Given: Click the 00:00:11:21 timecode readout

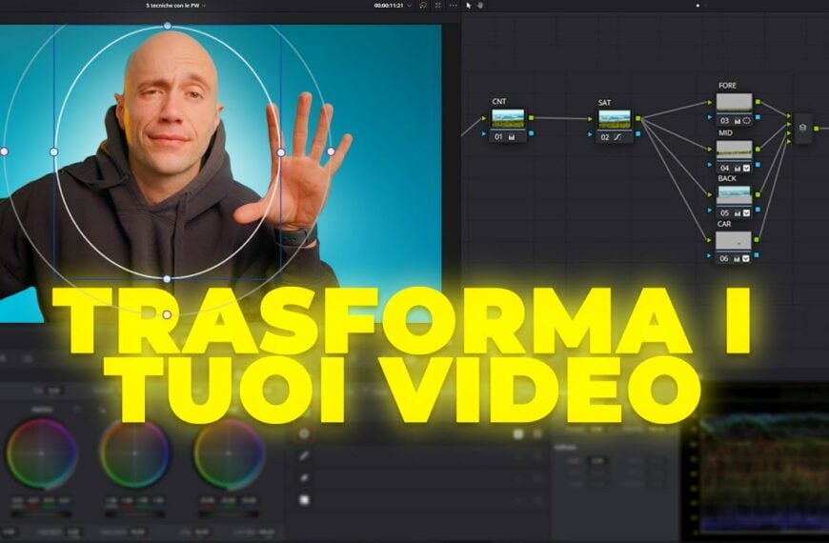Looking at the screenshot, I should click(x=389, y=6).
